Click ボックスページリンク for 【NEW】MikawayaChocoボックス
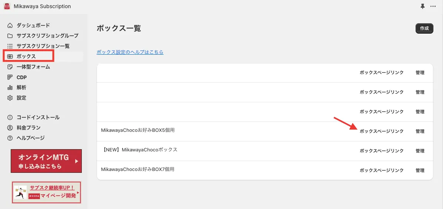443x209 pixels. (x=382, y=151)
